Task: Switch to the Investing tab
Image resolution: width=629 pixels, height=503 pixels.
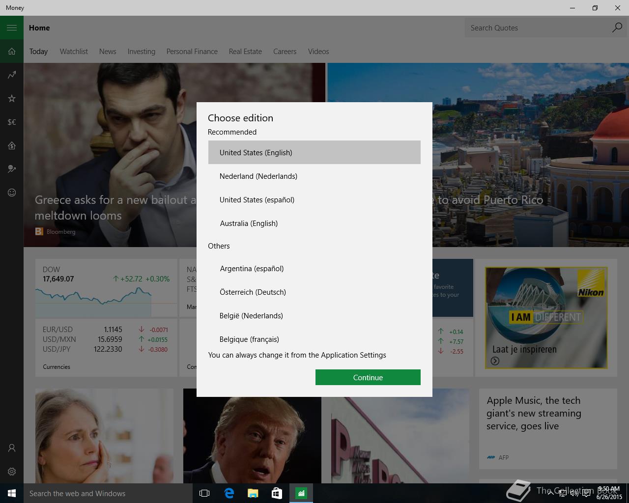Action: pos(142,52)
